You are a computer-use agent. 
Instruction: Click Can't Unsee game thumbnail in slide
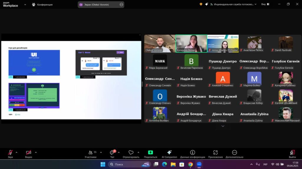click(101, 63)
